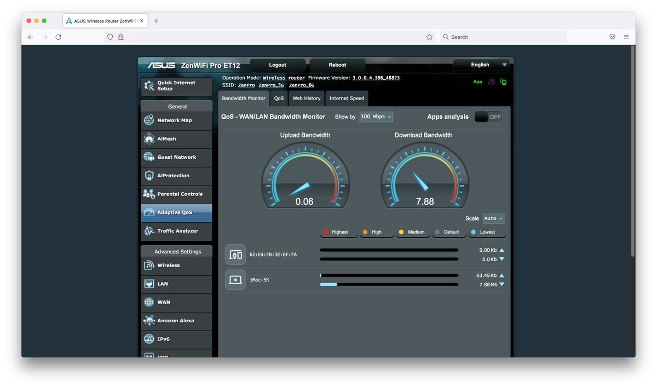657x388 pixels.
Task: Open the Show by bandwidth dropdown
Action: 376,117
